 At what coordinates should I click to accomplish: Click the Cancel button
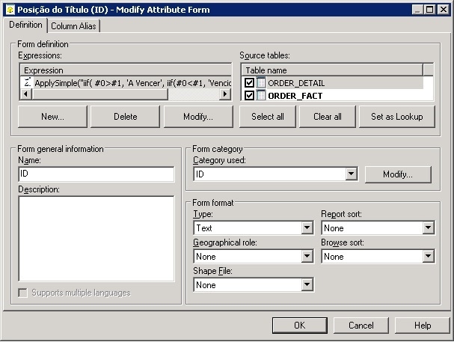pos(361,326)
